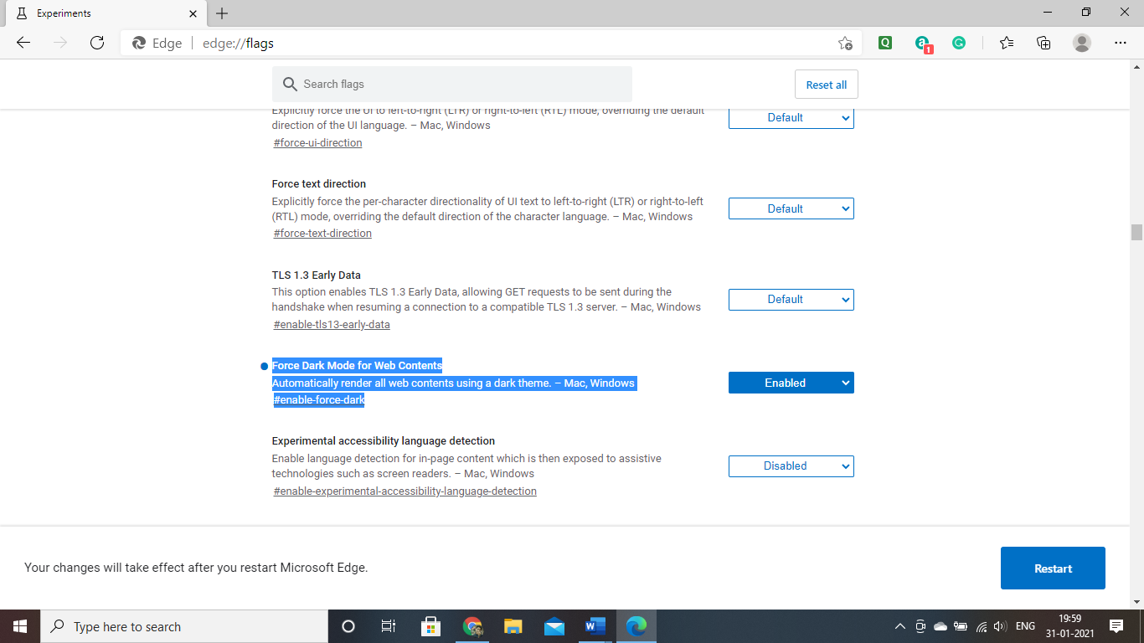Viewport: 1144px width, 643px height.
Task: Restart Microsoft Edge with Restart button
Action: coord(1053,568)
